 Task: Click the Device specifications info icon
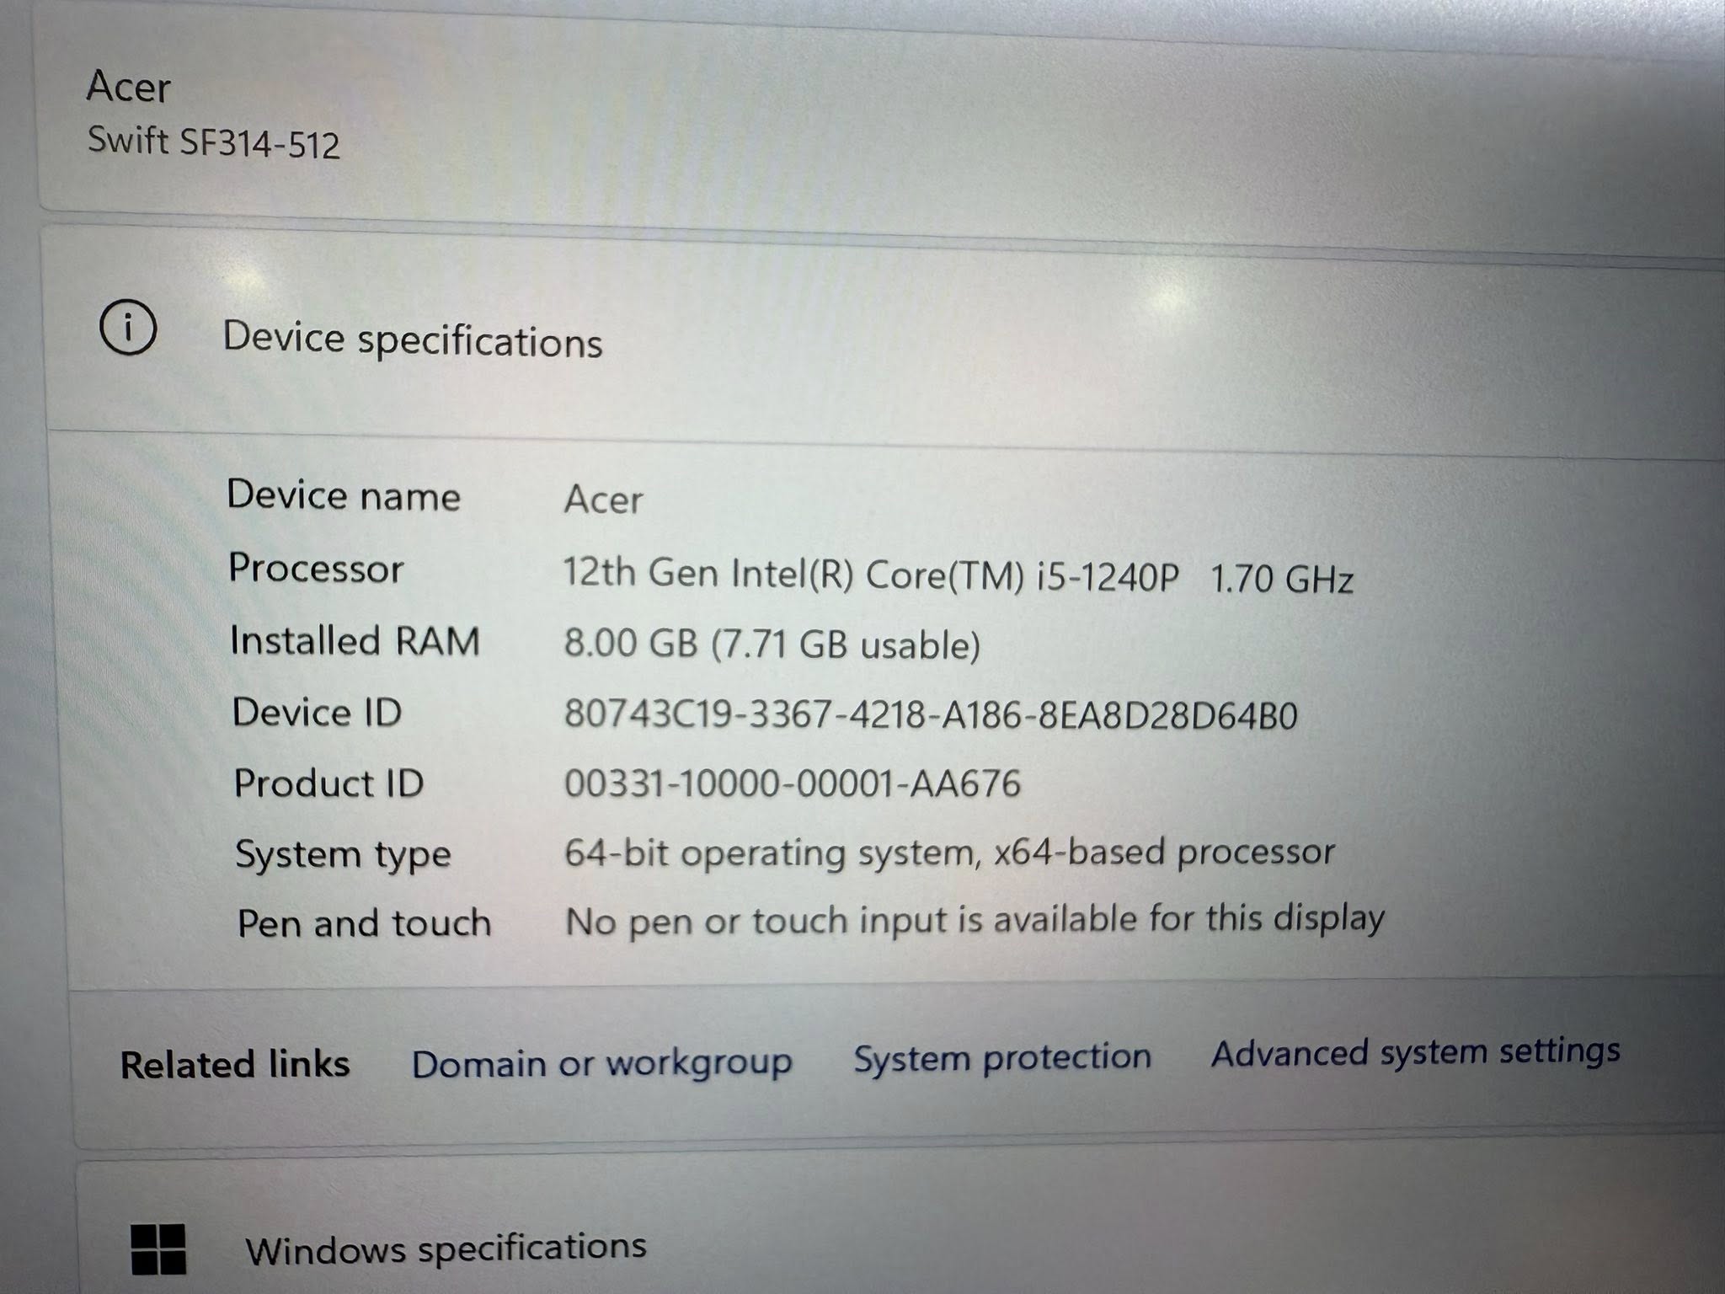[x=128, y=326]
